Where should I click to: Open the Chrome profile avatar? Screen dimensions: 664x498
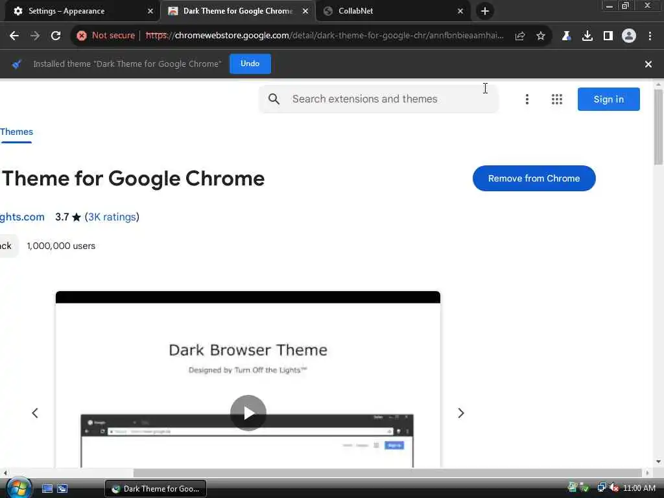pyautogui.click(x=629, y=36)
